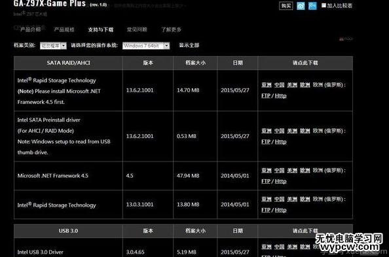Click 亚洲 link for Rapid Storage 13.0.3.1001
389x257 pixels.
click(x=267, y=199)
